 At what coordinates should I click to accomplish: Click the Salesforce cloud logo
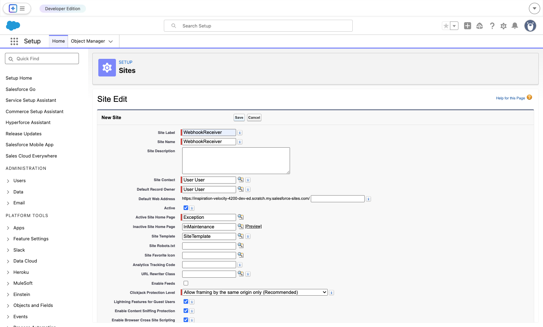pos(13,26)
